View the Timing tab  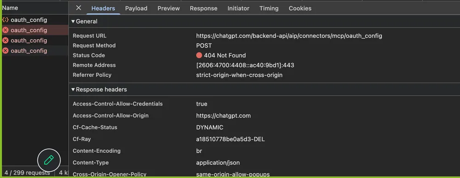point(269,8)
